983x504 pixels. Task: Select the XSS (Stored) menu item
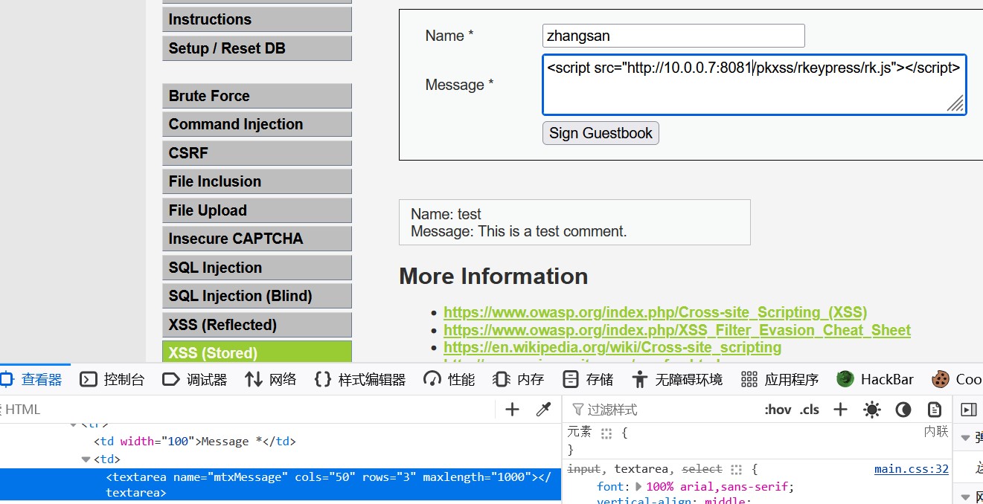point(257,352)
